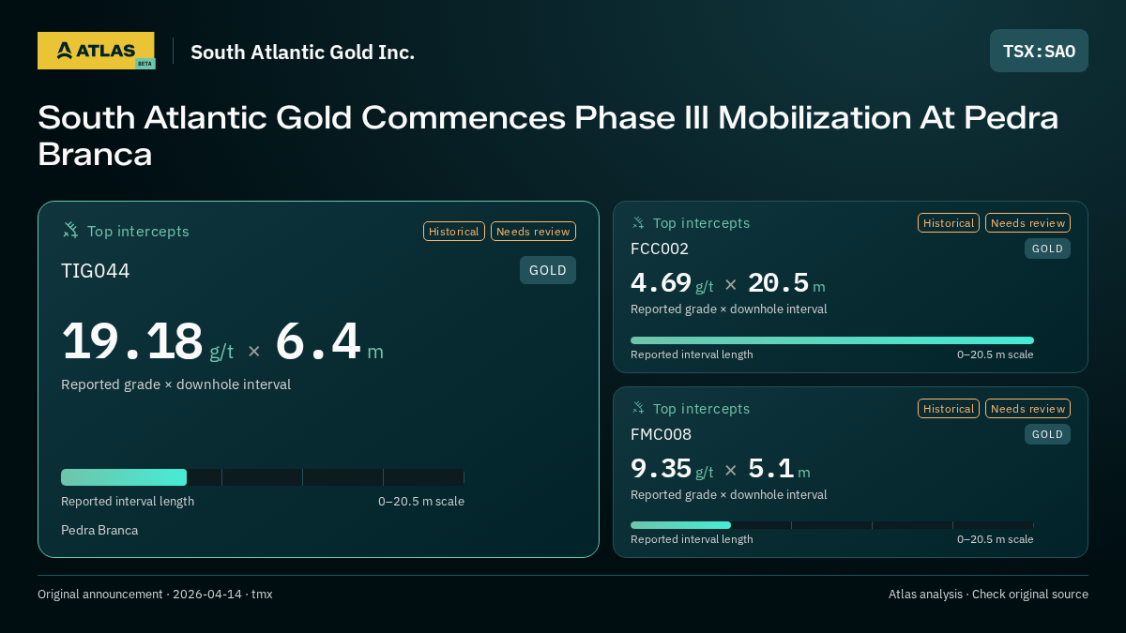This screenshot has height=633, width=1126.
Task: Click Reported interval length label on FCC002 card
Action: pos(692,354)
